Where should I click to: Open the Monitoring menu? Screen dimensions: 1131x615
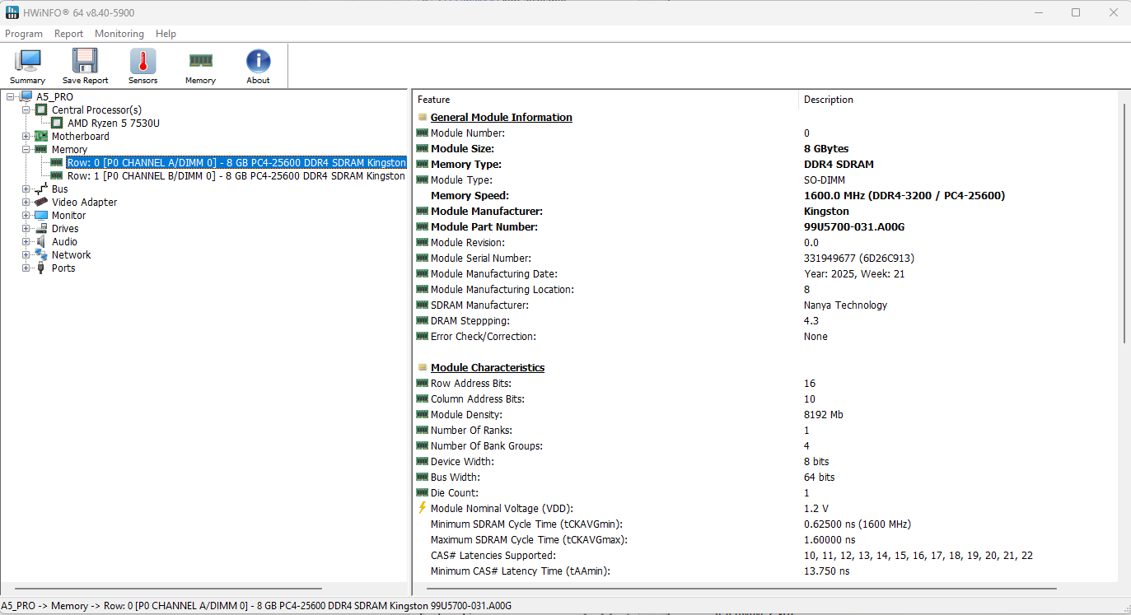pos(119,34)
